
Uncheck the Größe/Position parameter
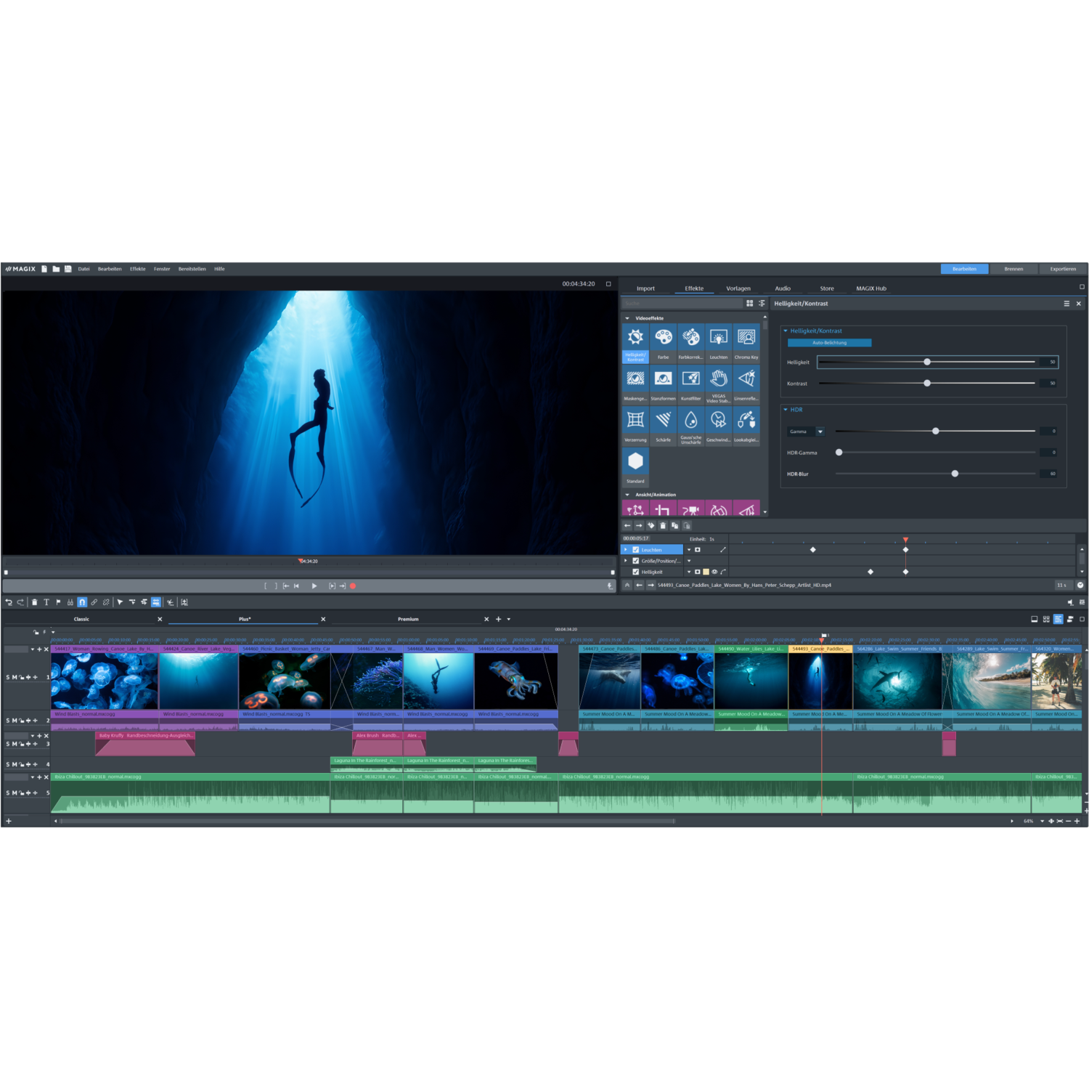(635, 561)
